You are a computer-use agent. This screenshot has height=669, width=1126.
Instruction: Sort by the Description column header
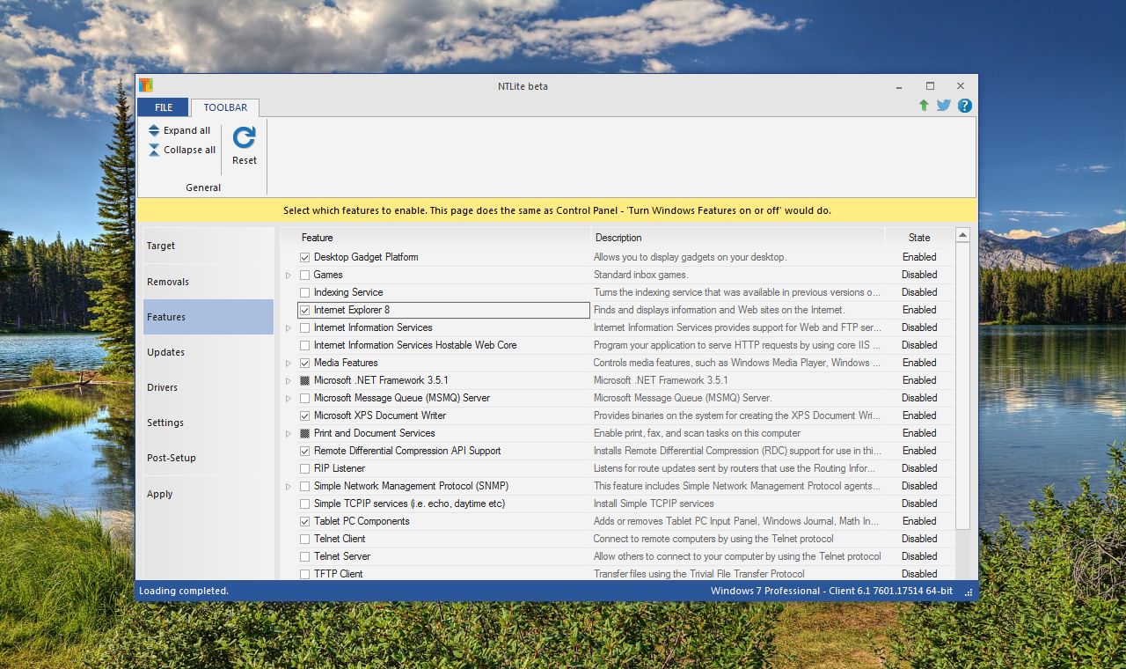[x=738, y=238]
